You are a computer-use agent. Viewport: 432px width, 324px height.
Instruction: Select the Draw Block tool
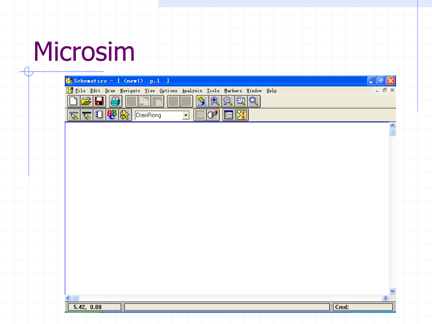[99, 115]
